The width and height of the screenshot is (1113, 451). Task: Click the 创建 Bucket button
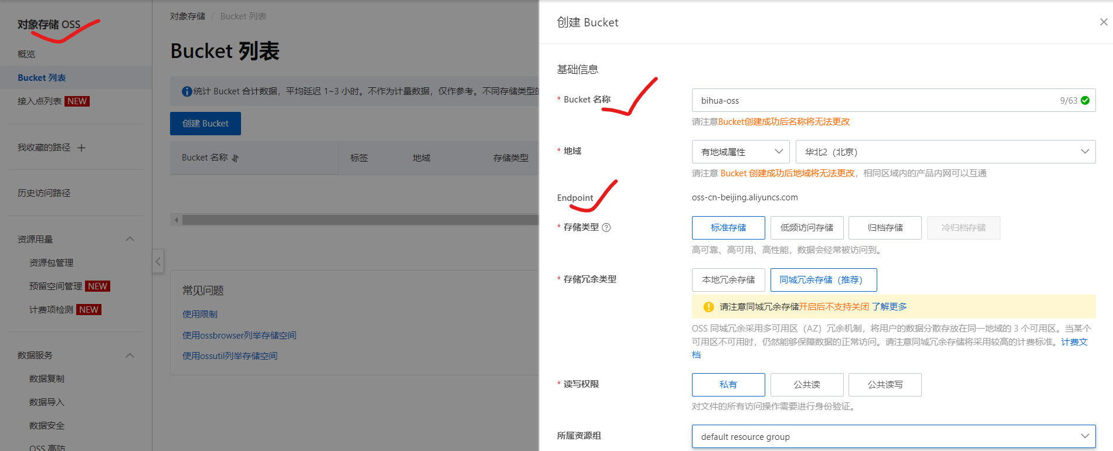(x=205, y=124)
